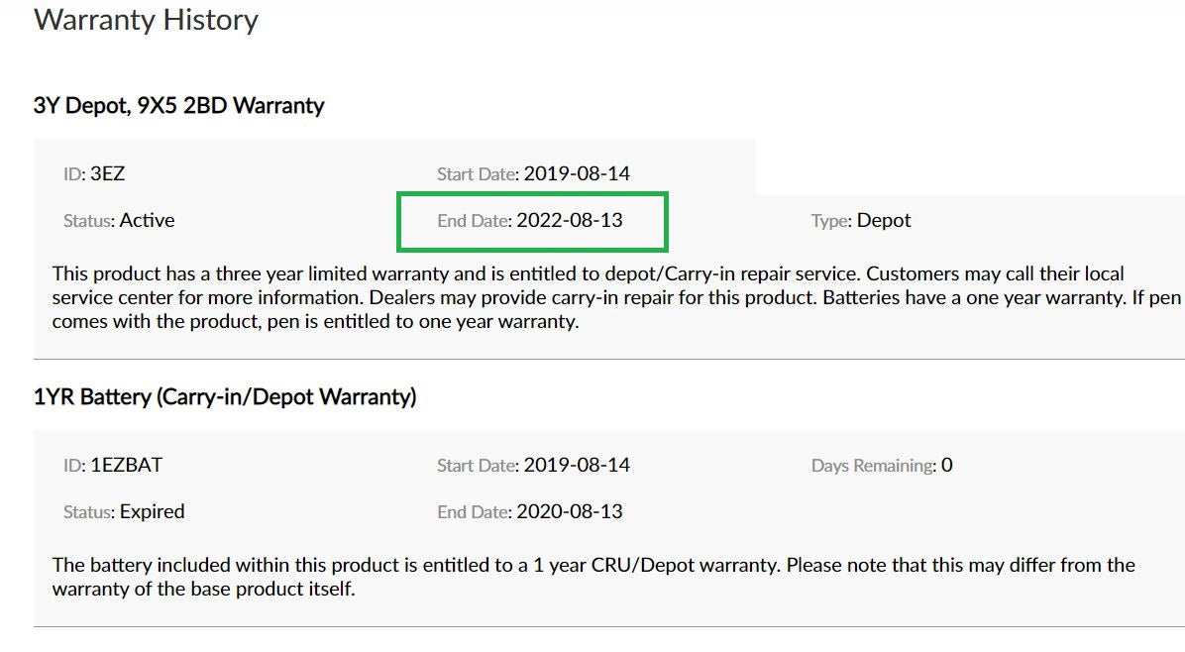This screenshot has height=652, width=1185.
Task: Click 'Please note that this may differ' sentence
Action: tap(951, 566)
